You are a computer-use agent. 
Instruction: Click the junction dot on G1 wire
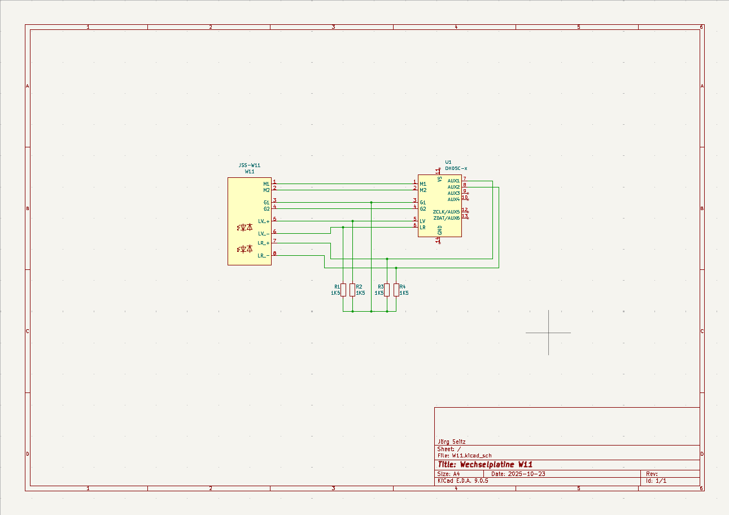(371, 202)
